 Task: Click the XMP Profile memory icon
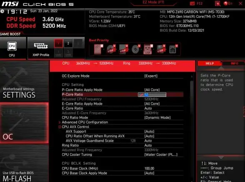click(41, 46)
